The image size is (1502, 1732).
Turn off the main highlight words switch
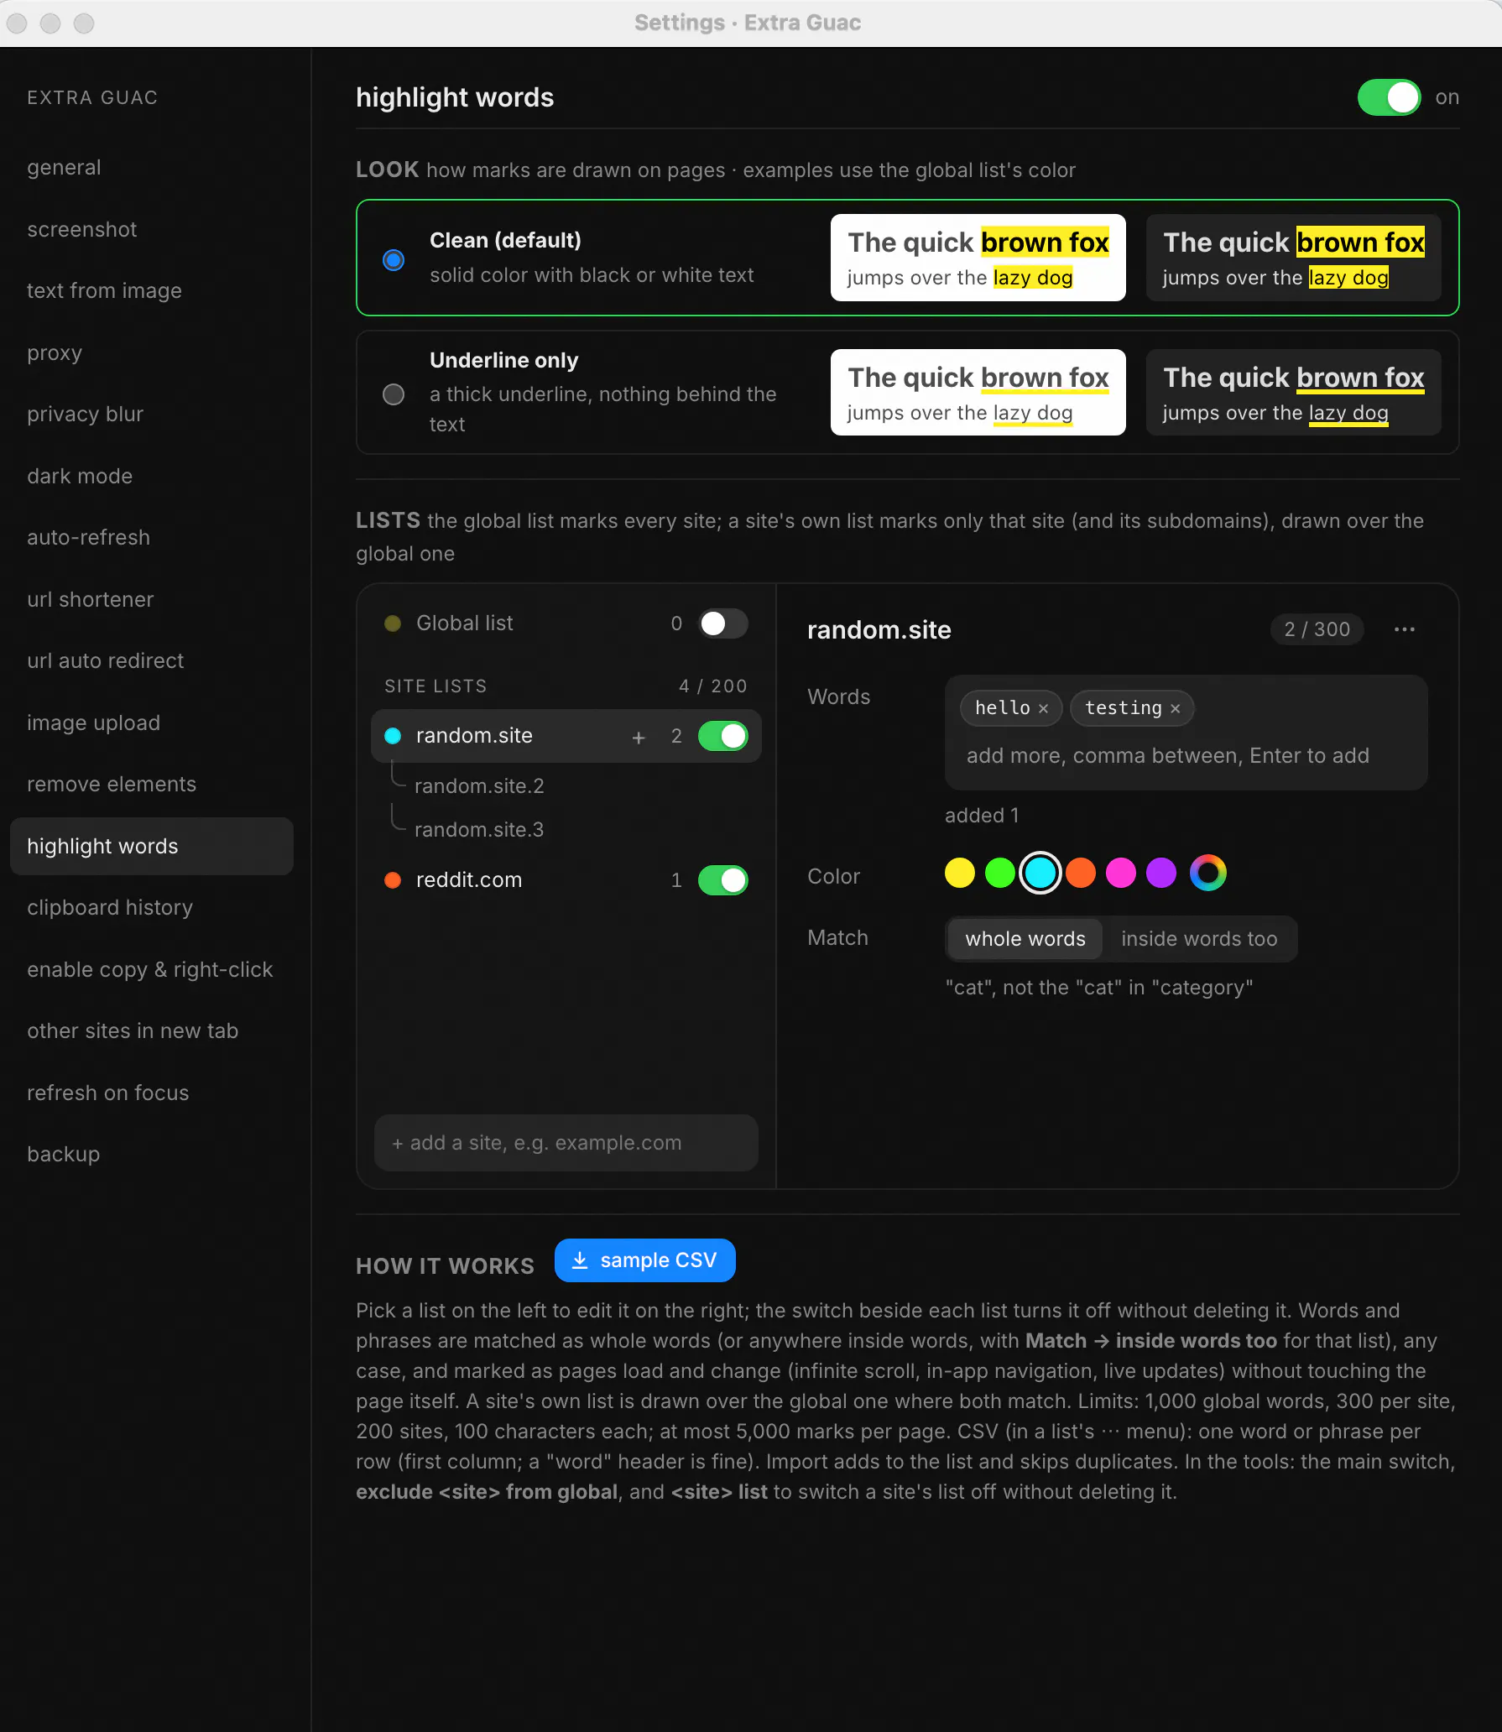click(x=1389, y=97)
